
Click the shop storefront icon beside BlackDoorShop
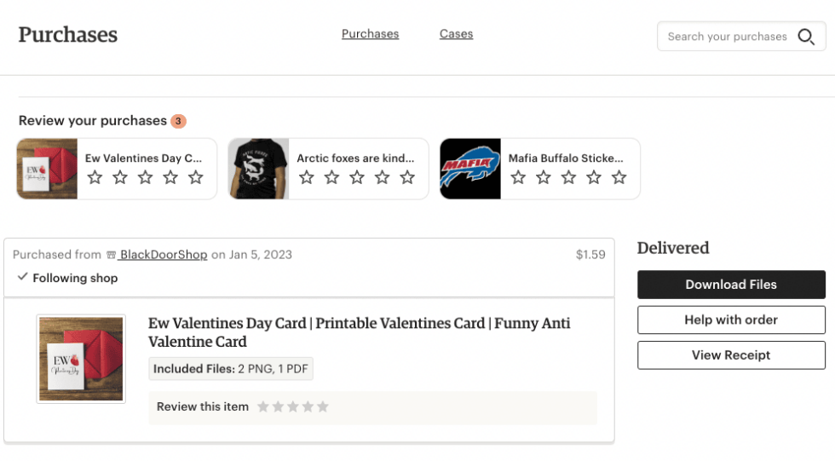coord(111,255)
